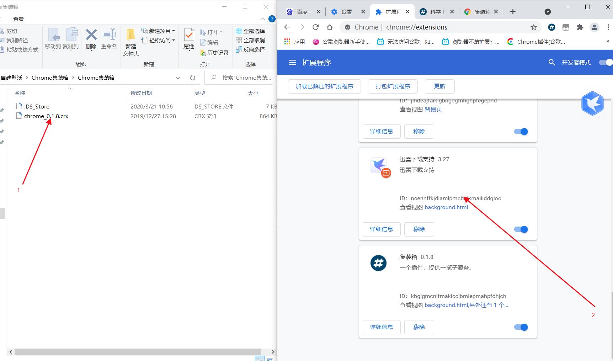The height and width of the screenshot is (361, 613).
Task: Open the Chrome profile avatar
Action: click(x=594, y=27)
